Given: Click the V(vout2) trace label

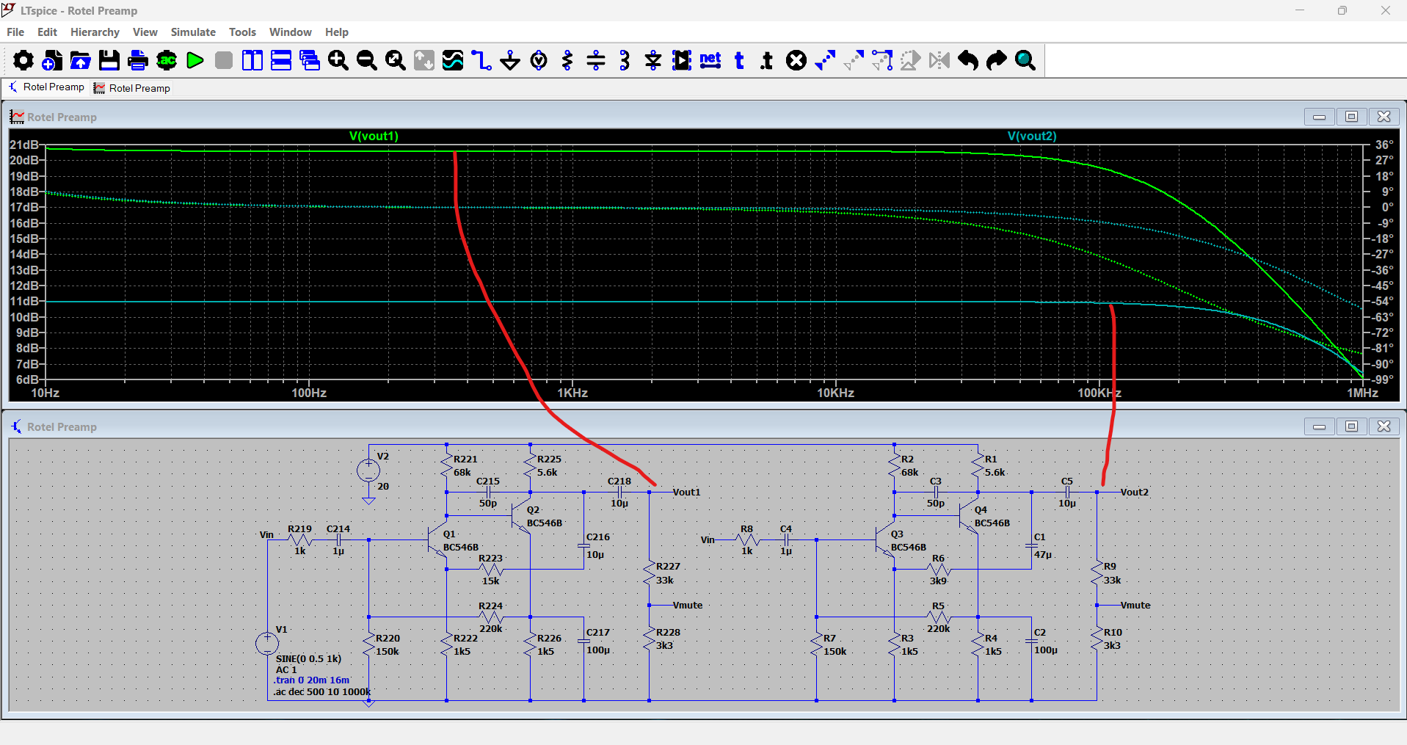Looking at the screenshot, I should pyautogui.click(x=1032, y=136).
